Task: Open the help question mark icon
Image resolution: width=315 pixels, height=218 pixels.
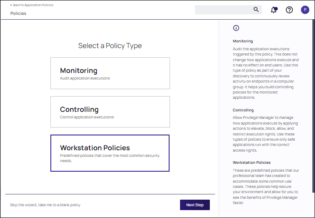Action: (x=289, y=10)
